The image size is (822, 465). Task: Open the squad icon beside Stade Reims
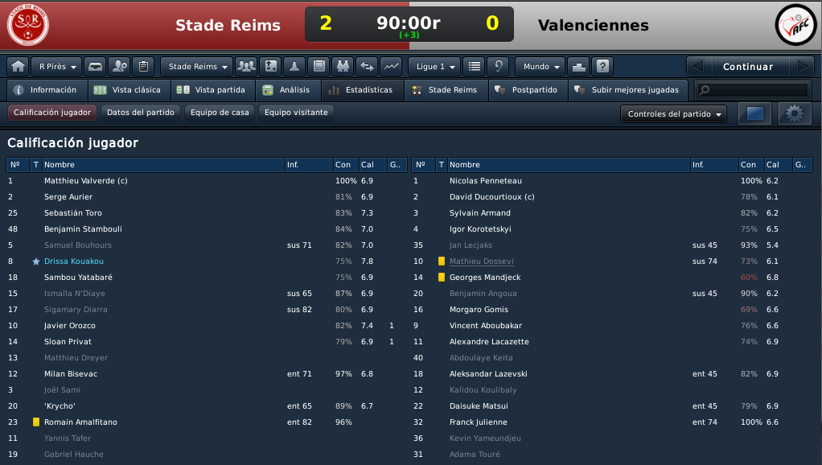point(246,67)
